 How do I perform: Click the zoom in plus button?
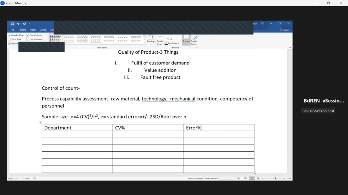point(284,178)
